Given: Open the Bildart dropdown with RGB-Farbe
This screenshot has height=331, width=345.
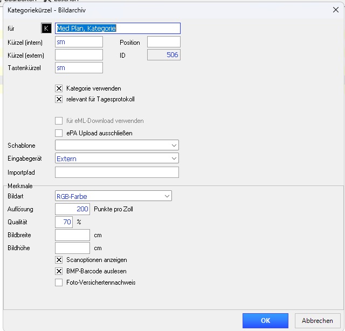Looking at the screenshot, I should [x=113, y=196].
